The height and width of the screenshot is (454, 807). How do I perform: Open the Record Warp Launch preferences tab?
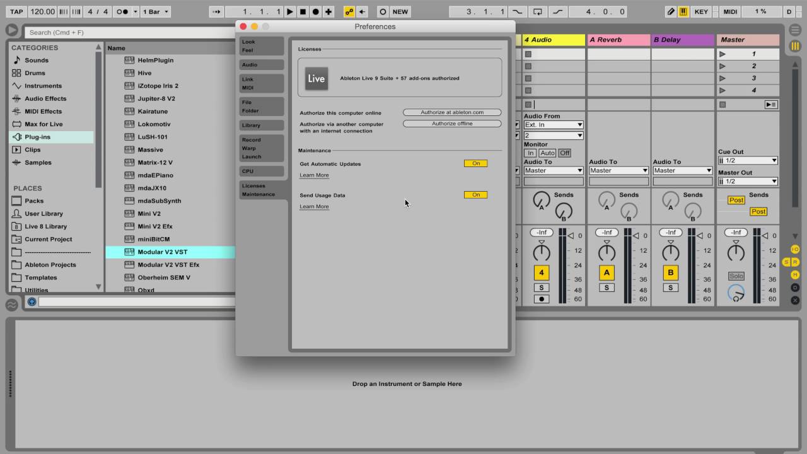[x=262, y=148]
